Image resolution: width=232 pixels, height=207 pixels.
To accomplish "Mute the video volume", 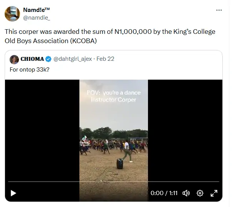I will click(x=186, y=193).
